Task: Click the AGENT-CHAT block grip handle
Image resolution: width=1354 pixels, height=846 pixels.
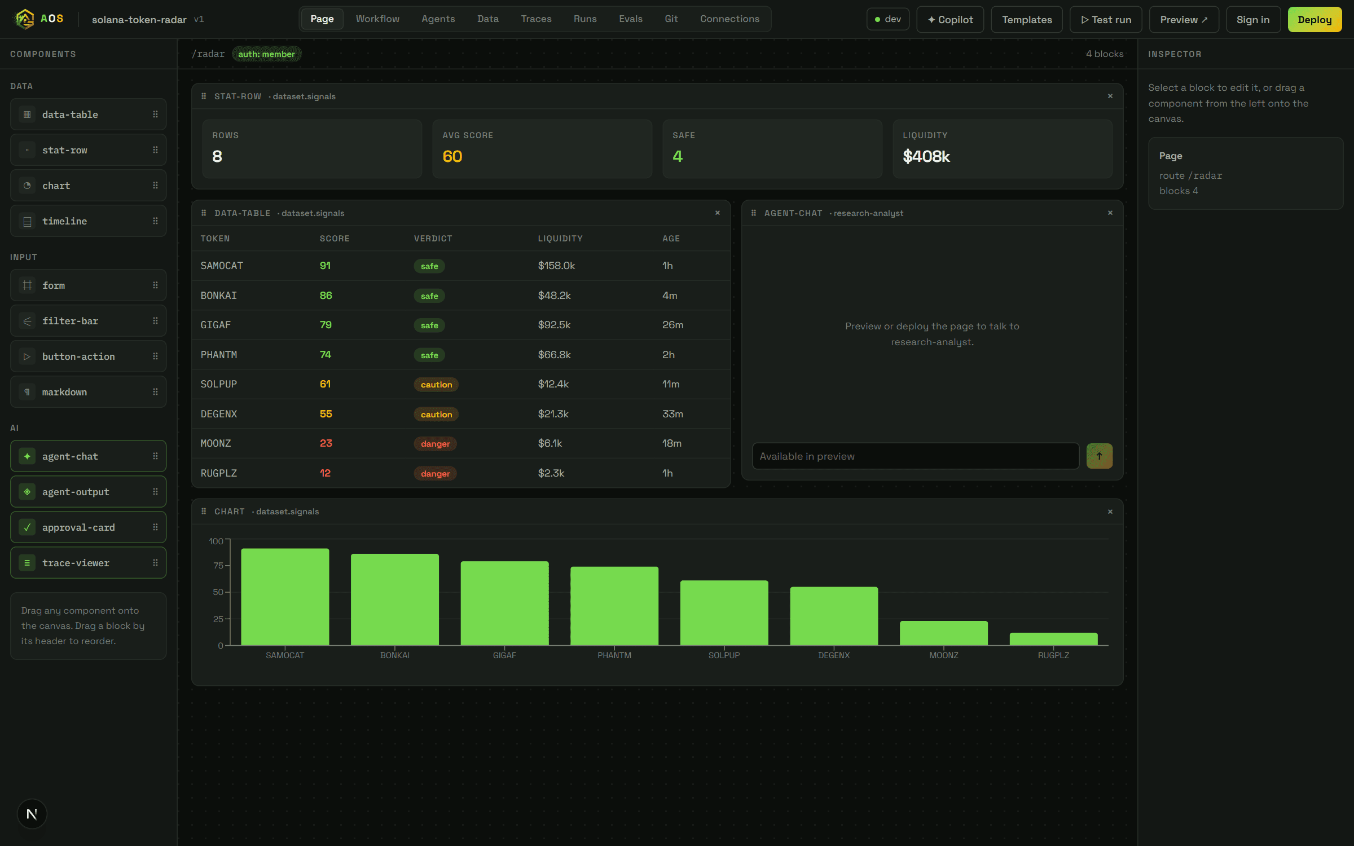Action: 754,213
